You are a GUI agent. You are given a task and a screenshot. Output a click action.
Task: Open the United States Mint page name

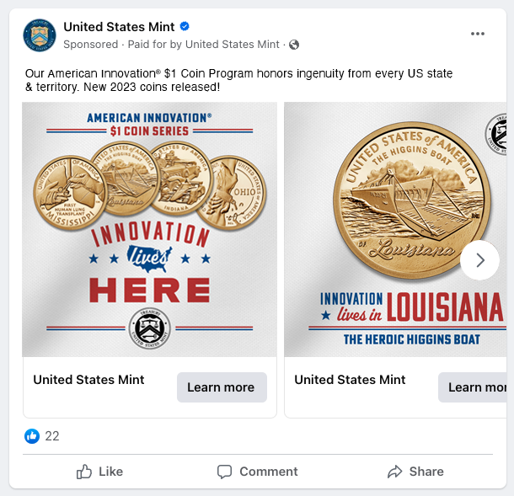[119, 27]
